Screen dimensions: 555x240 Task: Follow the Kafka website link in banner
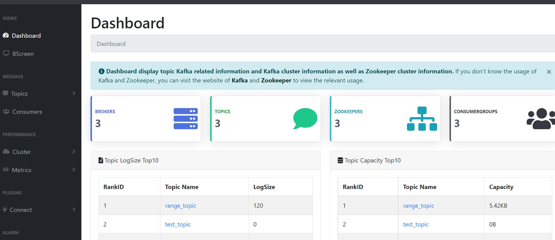(239, 81)
